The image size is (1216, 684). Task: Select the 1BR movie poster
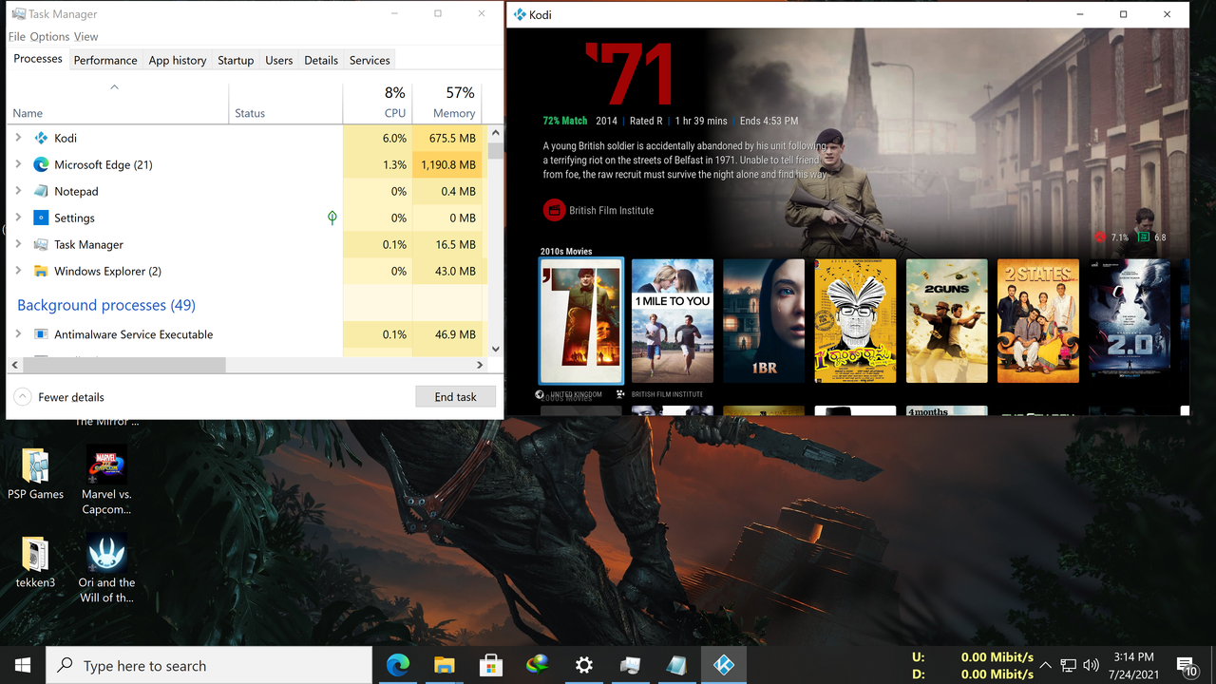tap(764, 321)
